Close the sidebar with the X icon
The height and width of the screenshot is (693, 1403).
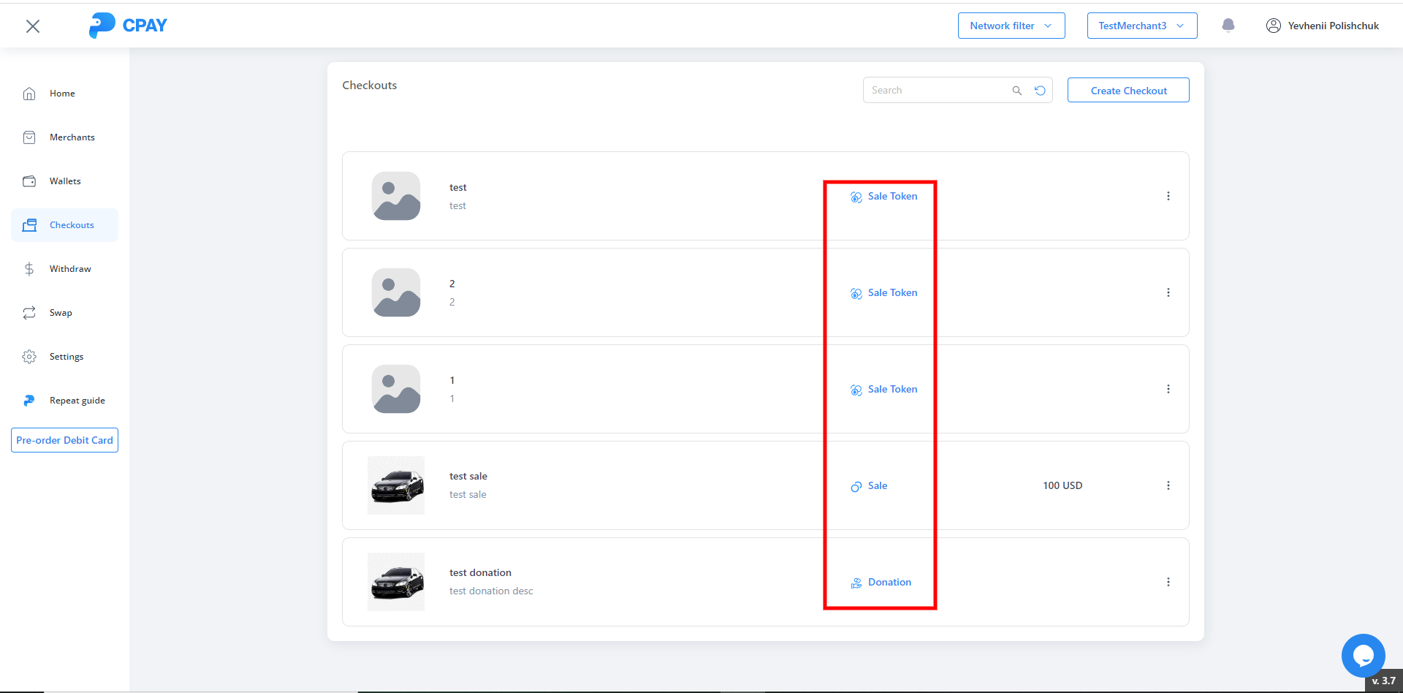pos(33,26)
